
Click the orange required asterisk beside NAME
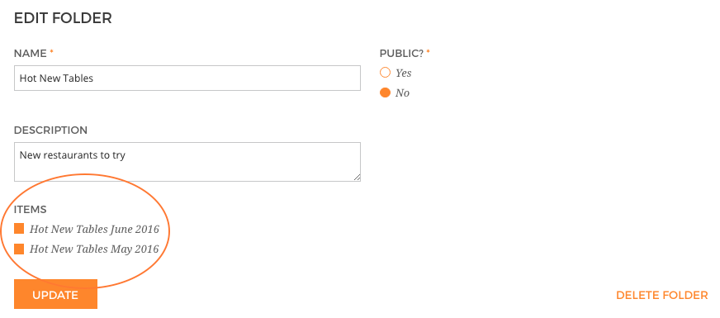coord(51,52)
